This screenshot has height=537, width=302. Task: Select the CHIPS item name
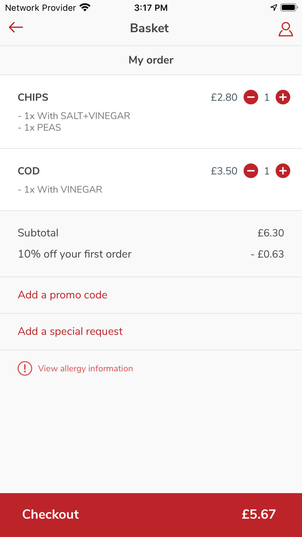pyautogui.click(x=33, y=98)
